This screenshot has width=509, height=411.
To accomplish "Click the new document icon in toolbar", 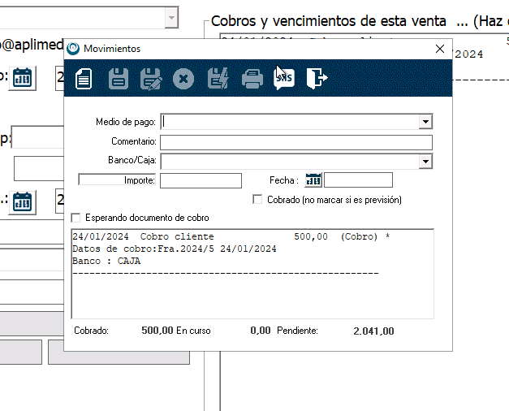I will 84,79.
